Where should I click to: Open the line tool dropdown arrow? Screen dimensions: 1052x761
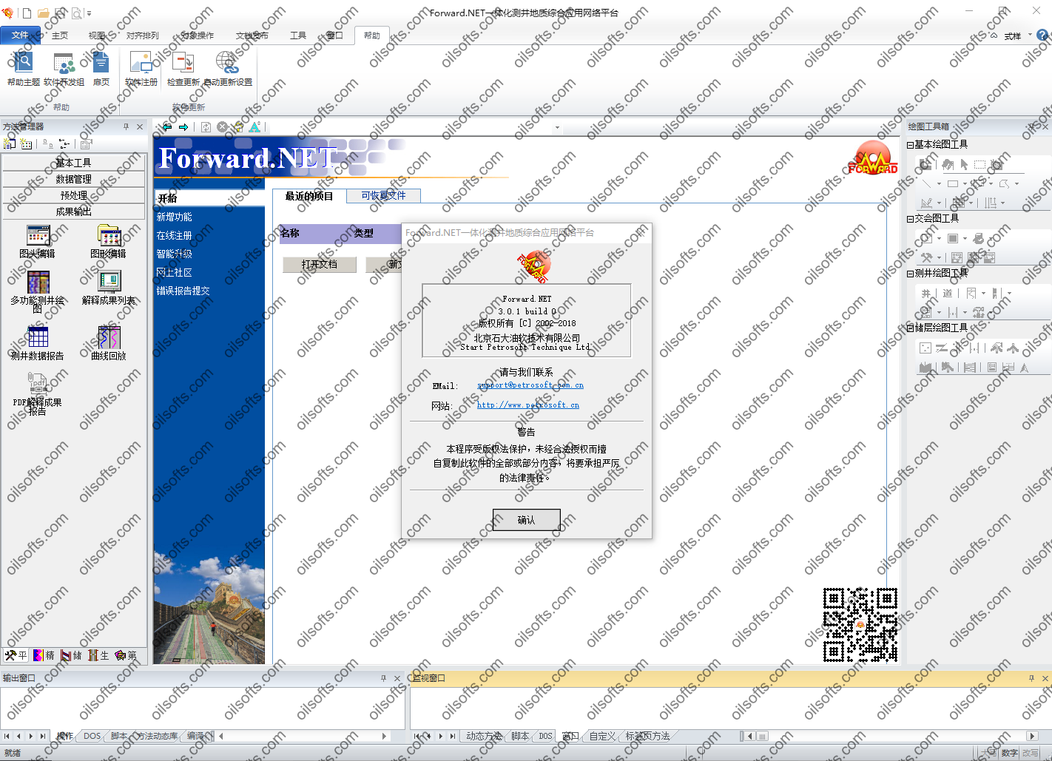pyautogui.click(x=939, y=183)
